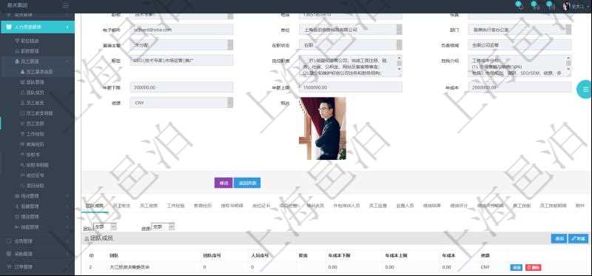Click the 年成本下限 column header
The width and height of the screenshot is (592, 276).
click(340, 255)
